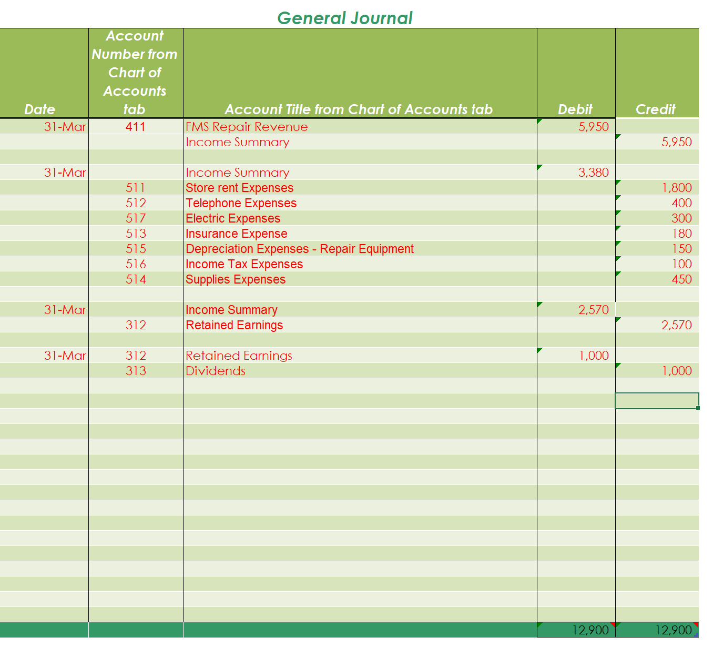The width and height of the screenshot is (713, 647).
Task: Select credit cell '150'
Action: pyautogui.click(x=657, y=249)
